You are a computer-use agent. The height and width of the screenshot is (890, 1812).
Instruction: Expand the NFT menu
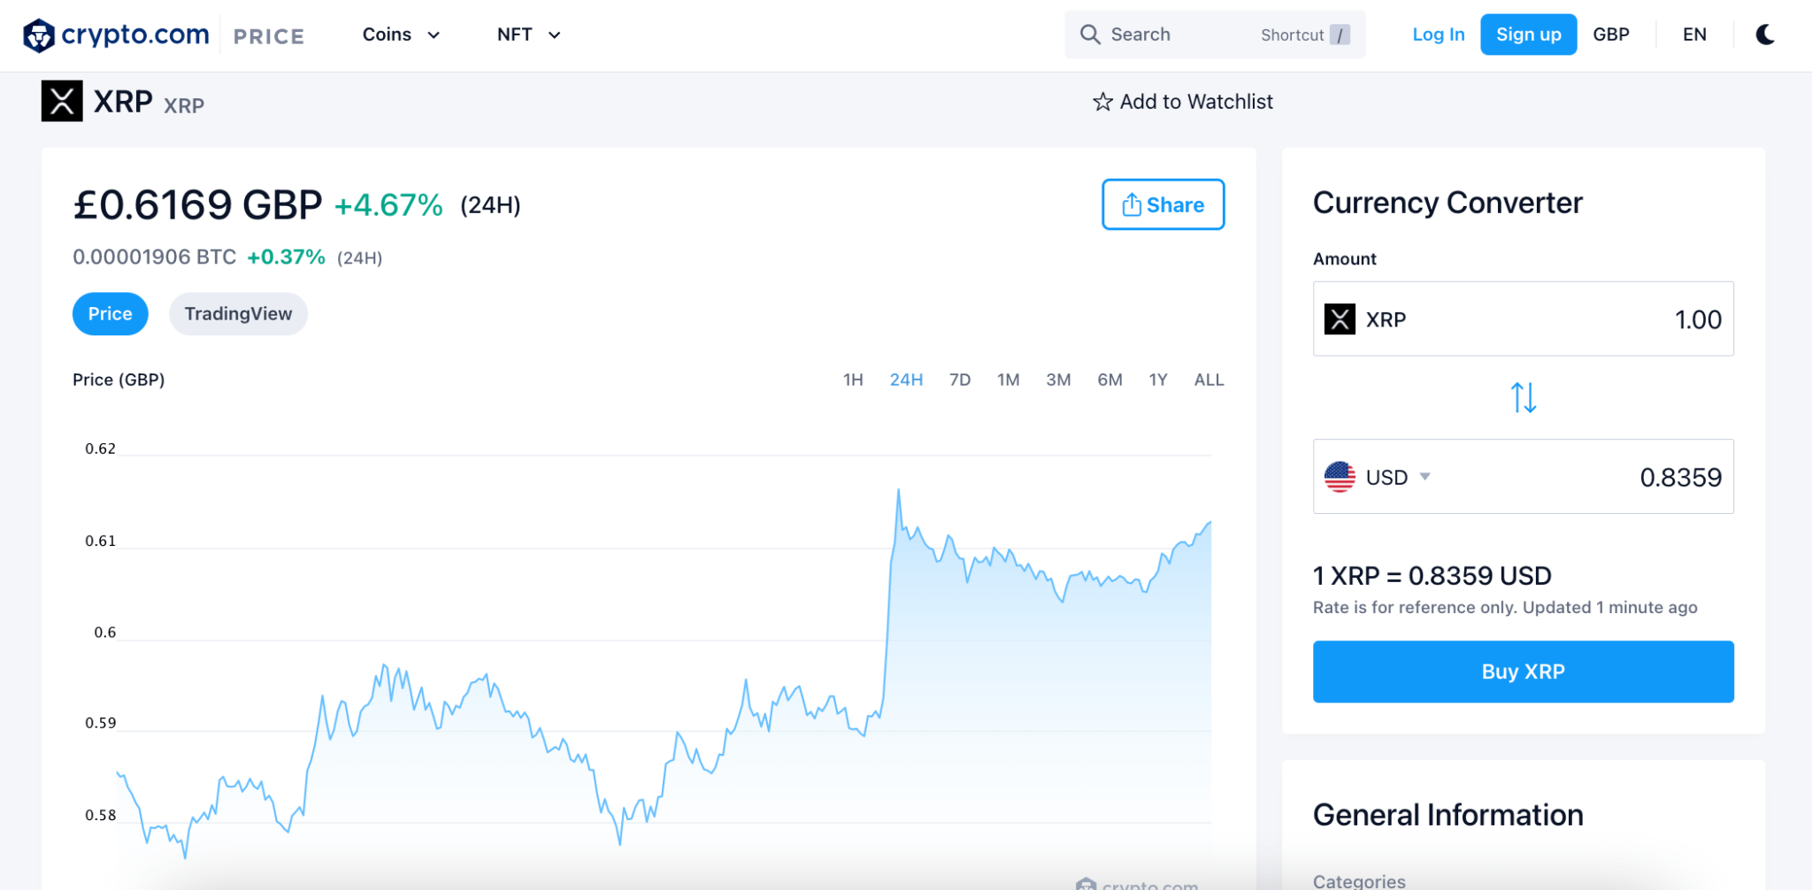click(528, 35)
